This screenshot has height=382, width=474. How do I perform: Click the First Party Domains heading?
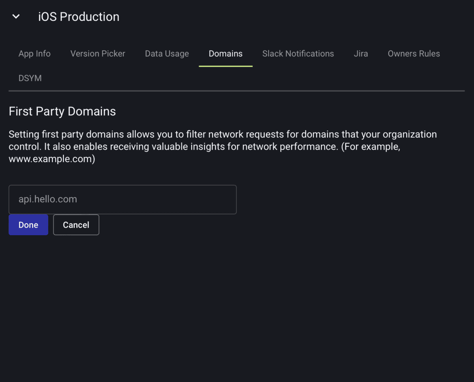(62, 111)
